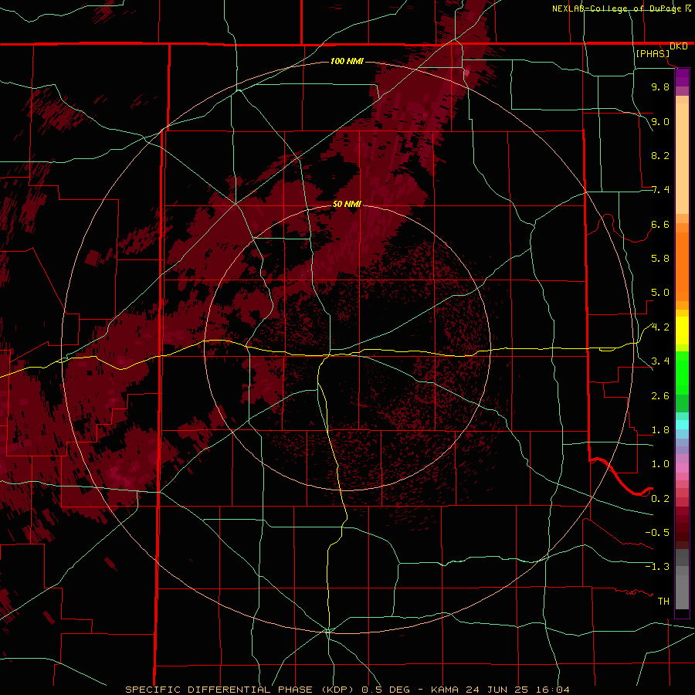Click the 3.4 value on the color scale
695x695 pixels.
(x=660, y=361)
